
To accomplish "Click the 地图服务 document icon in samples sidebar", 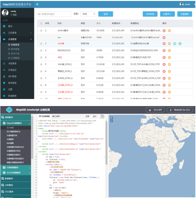I will coord(2,117).
